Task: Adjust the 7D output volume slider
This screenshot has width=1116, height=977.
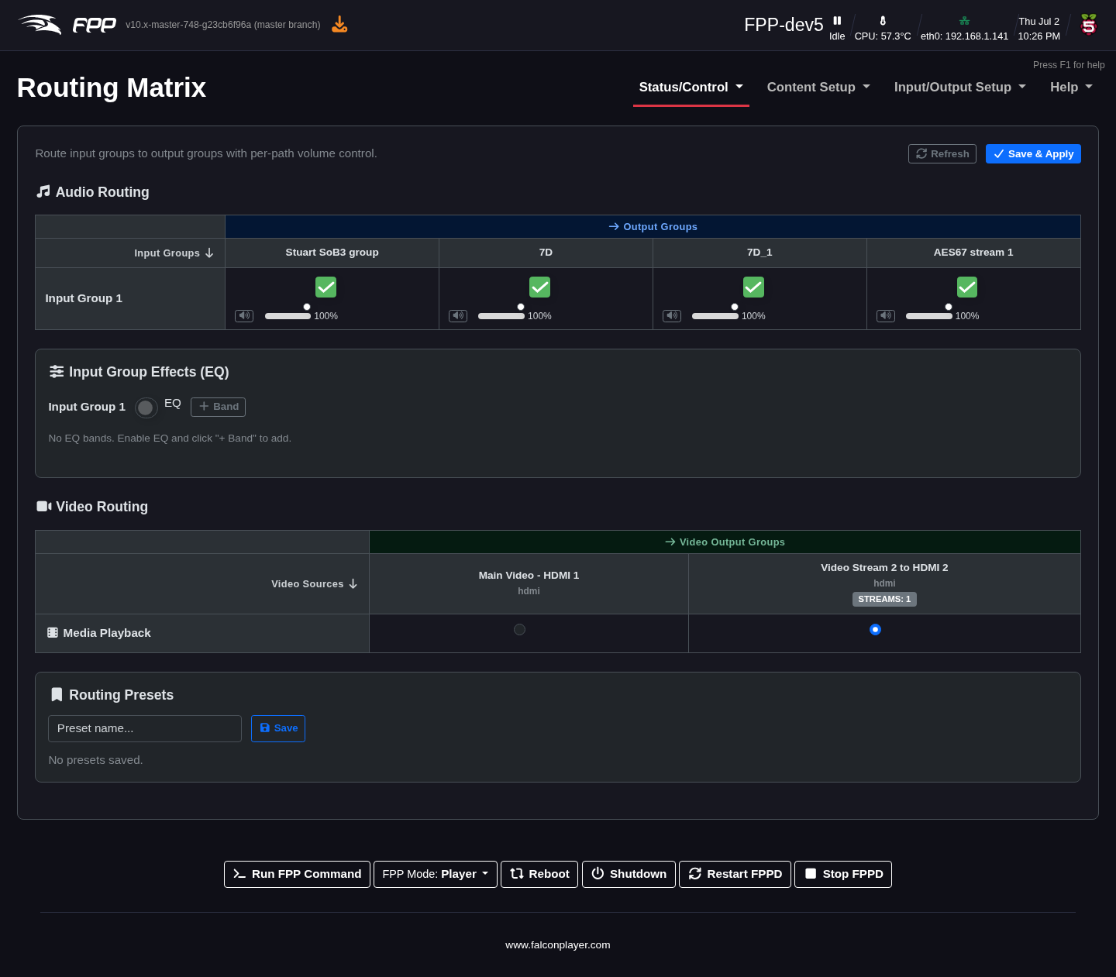Action: pos(501,315)
